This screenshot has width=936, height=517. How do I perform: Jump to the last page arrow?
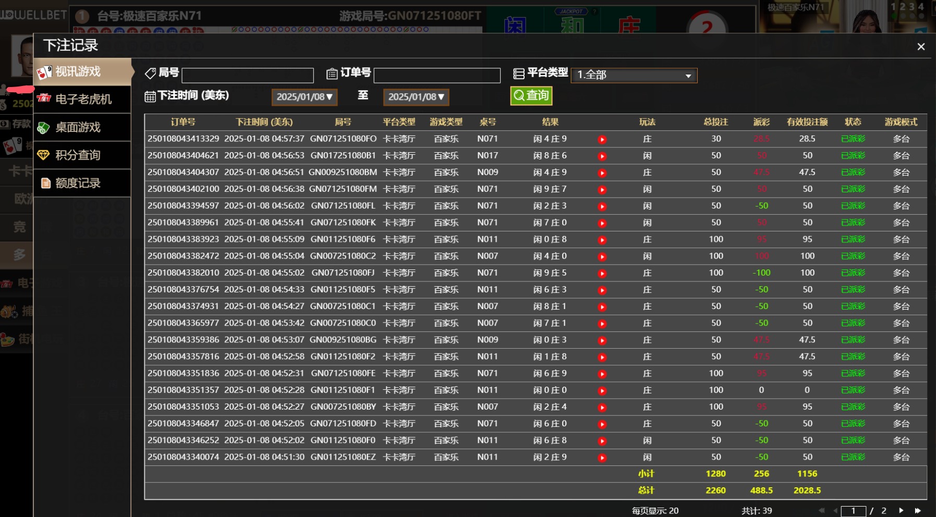coord(918,511)
